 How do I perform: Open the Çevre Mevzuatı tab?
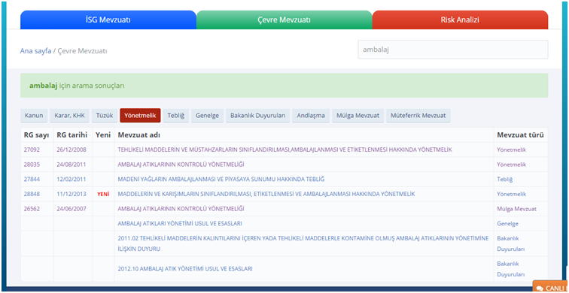284,20
